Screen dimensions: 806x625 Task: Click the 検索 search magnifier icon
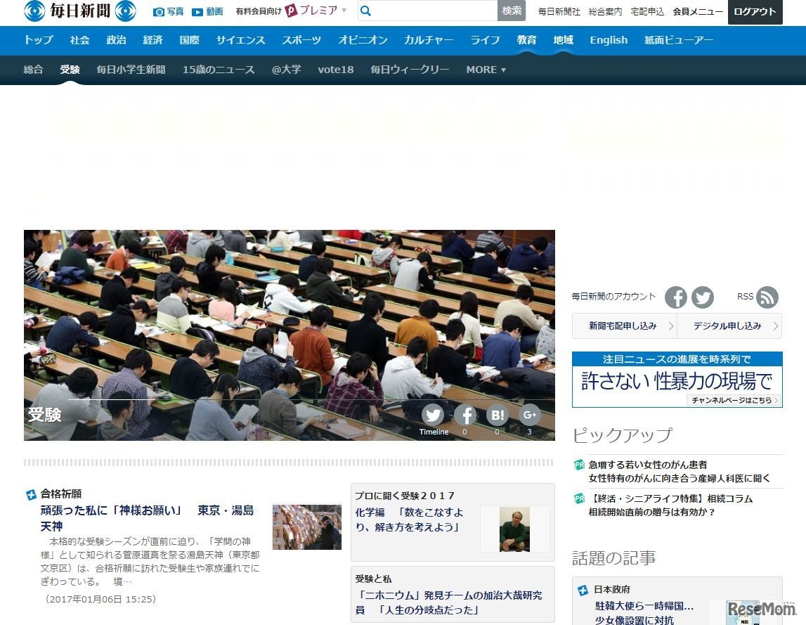[x=365, y=11]
